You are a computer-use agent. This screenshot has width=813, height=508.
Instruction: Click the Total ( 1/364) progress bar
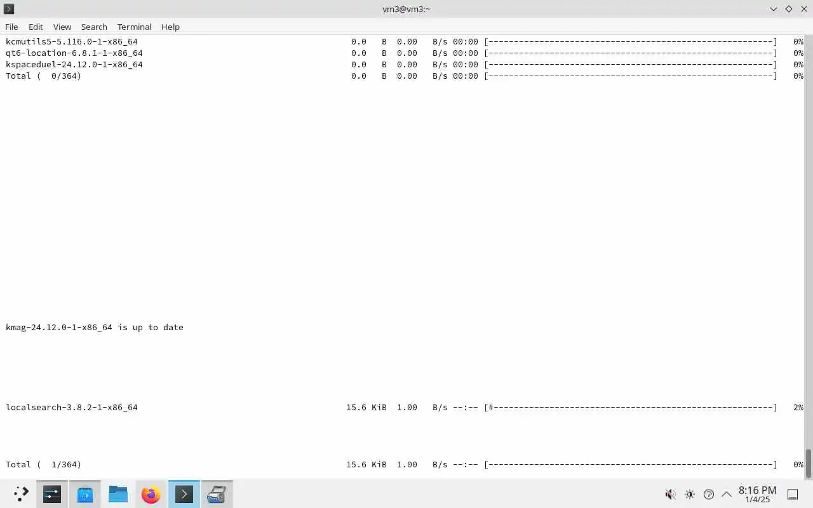[631, 465]
